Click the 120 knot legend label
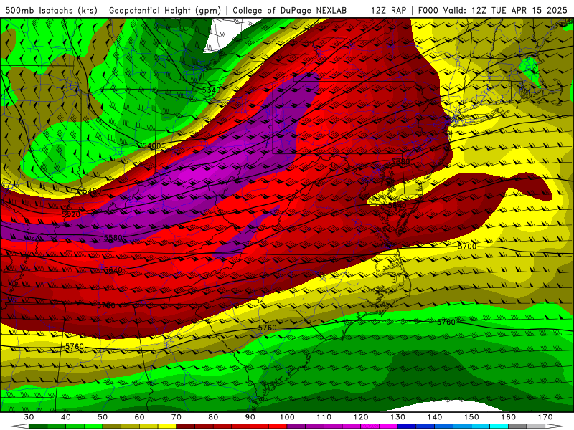 tap(362, 417)
